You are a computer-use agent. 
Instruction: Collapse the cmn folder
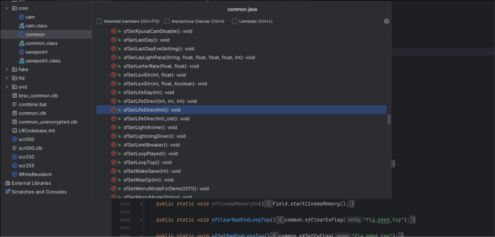[x=7, y=8]
